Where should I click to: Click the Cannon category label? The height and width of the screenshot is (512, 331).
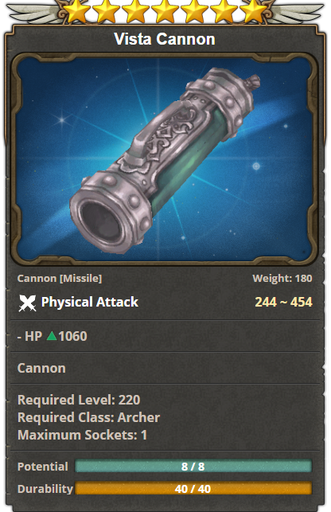[41, 368]
